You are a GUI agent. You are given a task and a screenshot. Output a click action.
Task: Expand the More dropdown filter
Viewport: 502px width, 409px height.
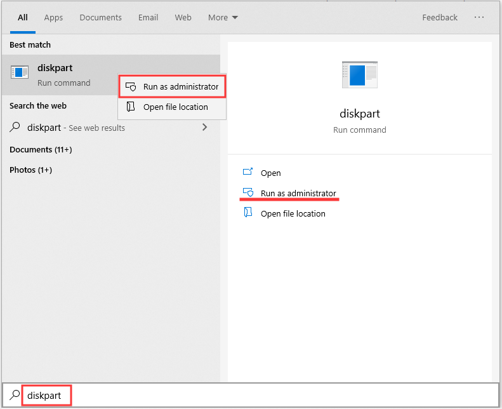point(223,17)
